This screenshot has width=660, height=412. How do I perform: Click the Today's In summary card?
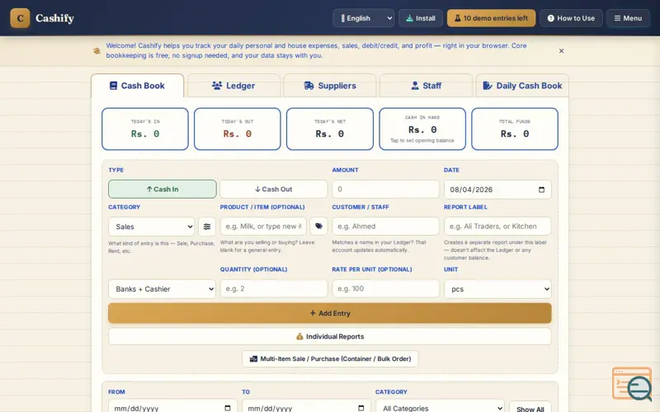click(145, 129)
